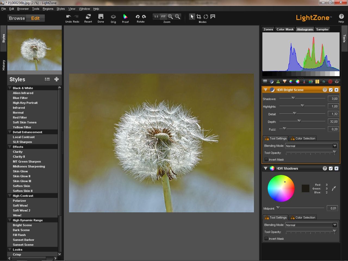Enable Invert Mask in HDR Bright Scene
This screenshot has height=261, width=348.
tap(266, 160)
